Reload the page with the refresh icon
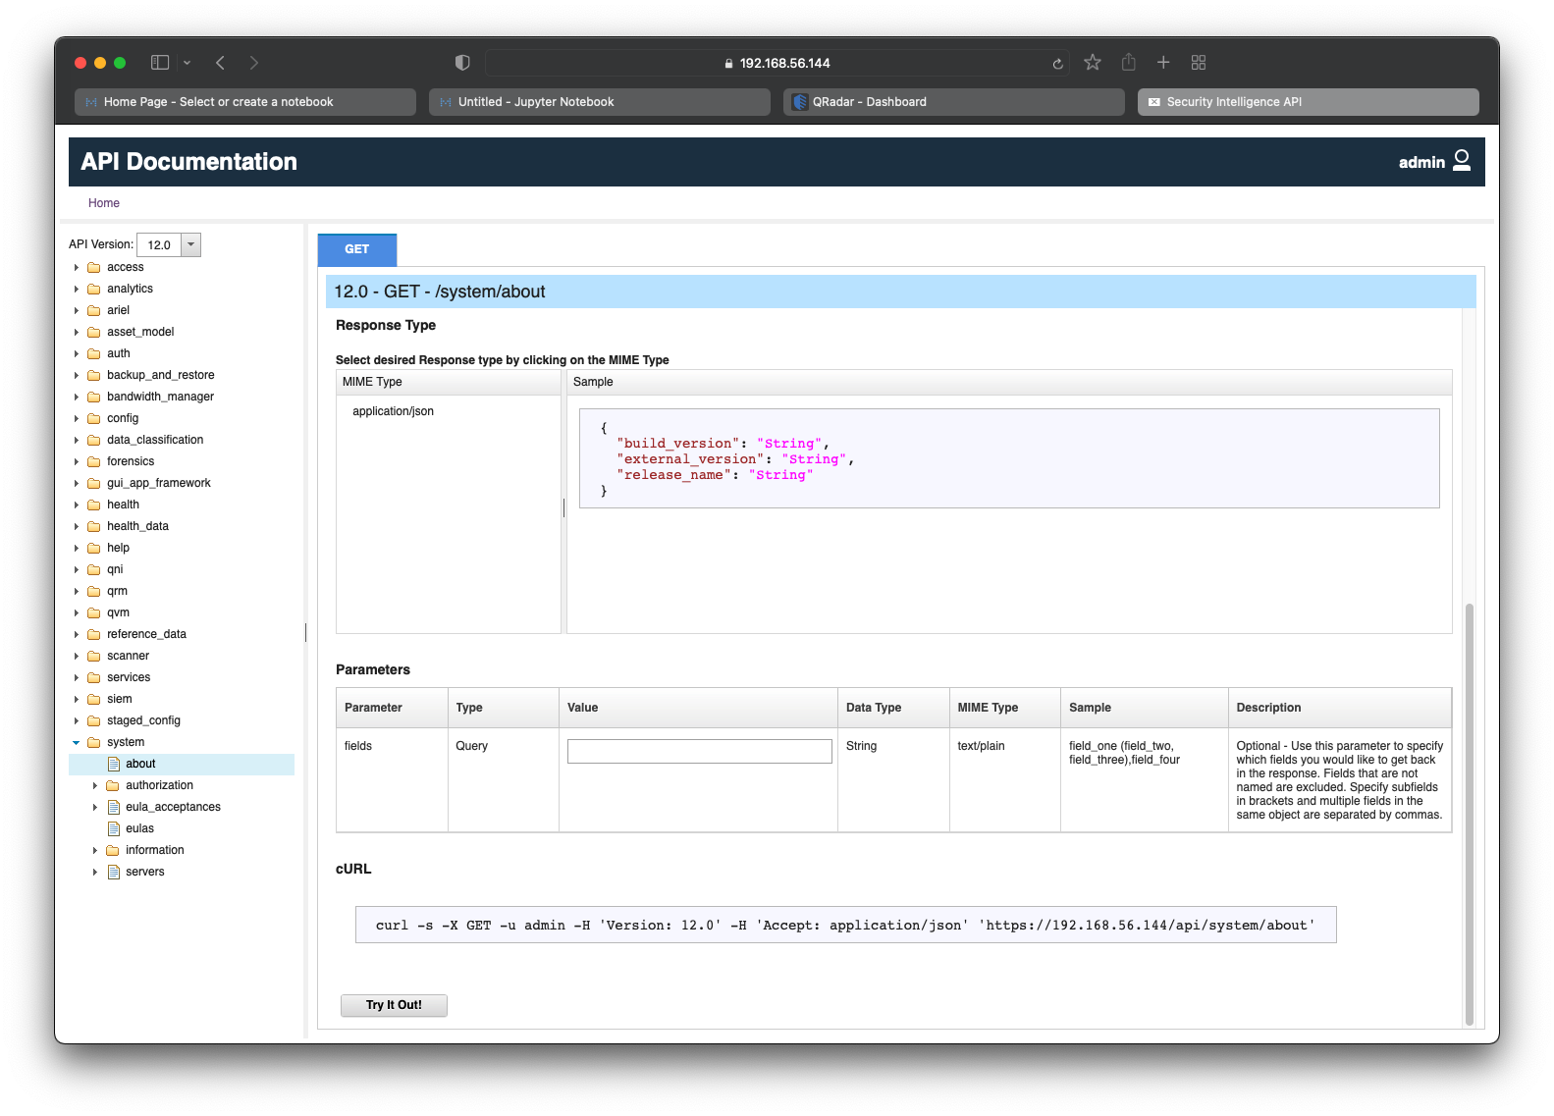Screen dimensions: 1554x1116 (x=1057, y=64)
